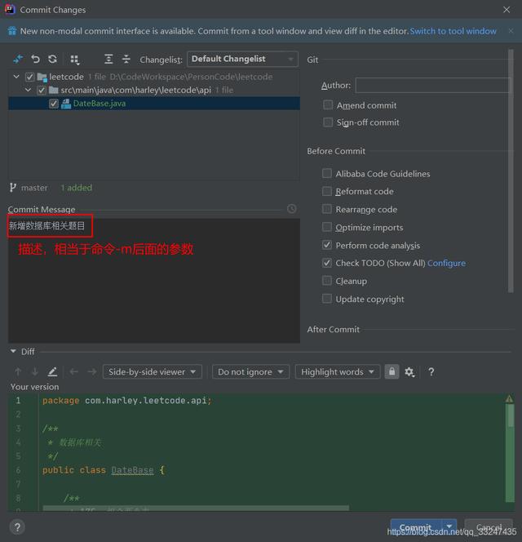This screenshot has height=542, width=522.
Task: Jump to previous difference arrow
Action: (x=18, y=371)
